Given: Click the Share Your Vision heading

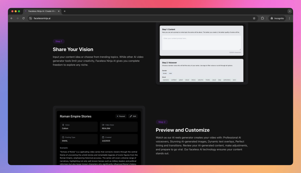Looking at the screenshot, I should point(73,49).
